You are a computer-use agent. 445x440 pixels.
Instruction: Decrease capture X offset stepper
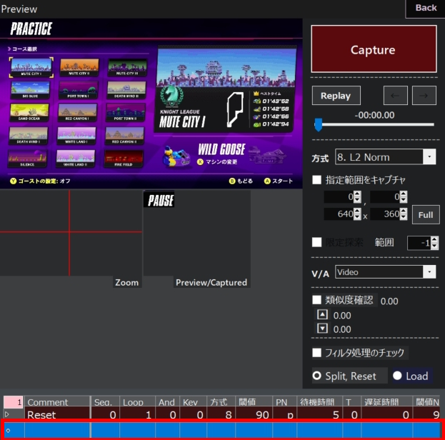357,200
